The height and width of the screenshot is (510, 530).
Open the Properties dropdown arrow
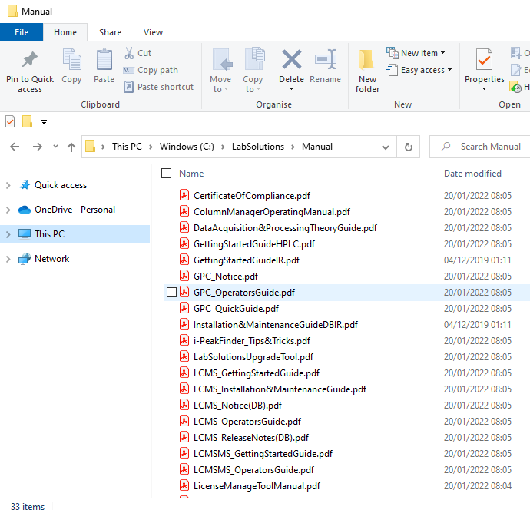tap(485, 89)
